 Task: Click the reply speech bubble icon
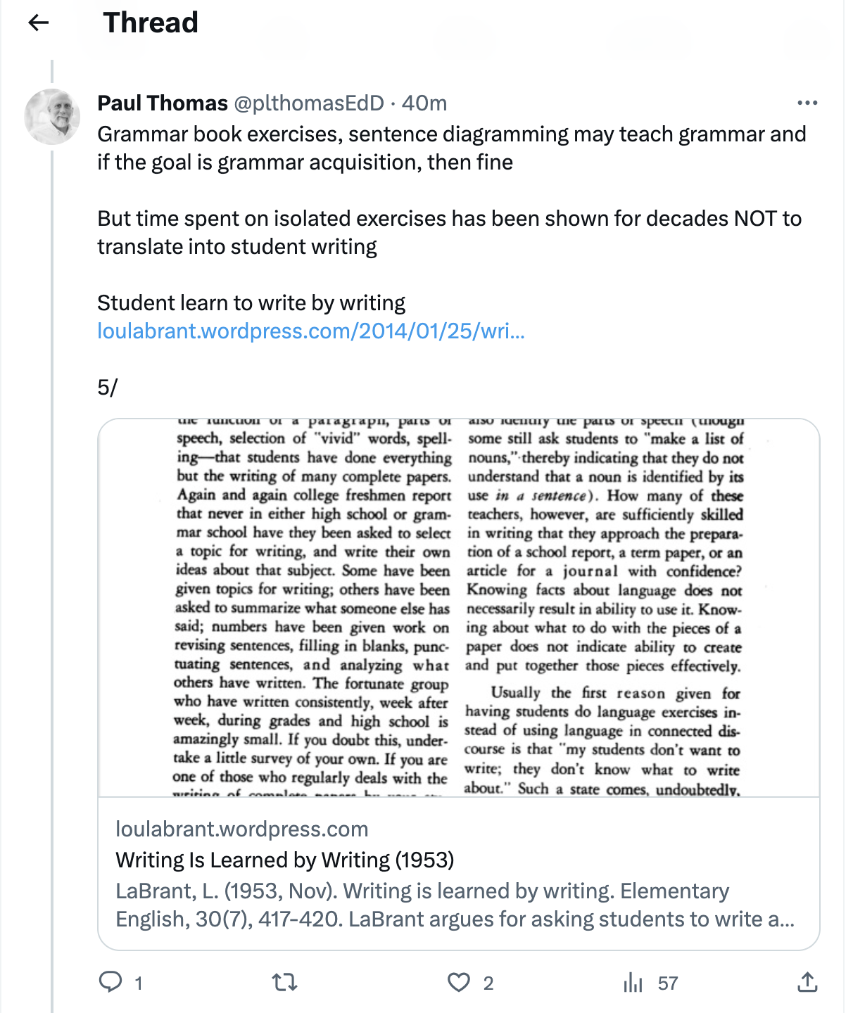pos(110,981)
